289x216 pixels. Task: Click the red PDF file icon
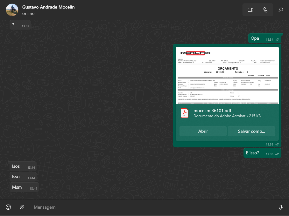coord(185,113)
